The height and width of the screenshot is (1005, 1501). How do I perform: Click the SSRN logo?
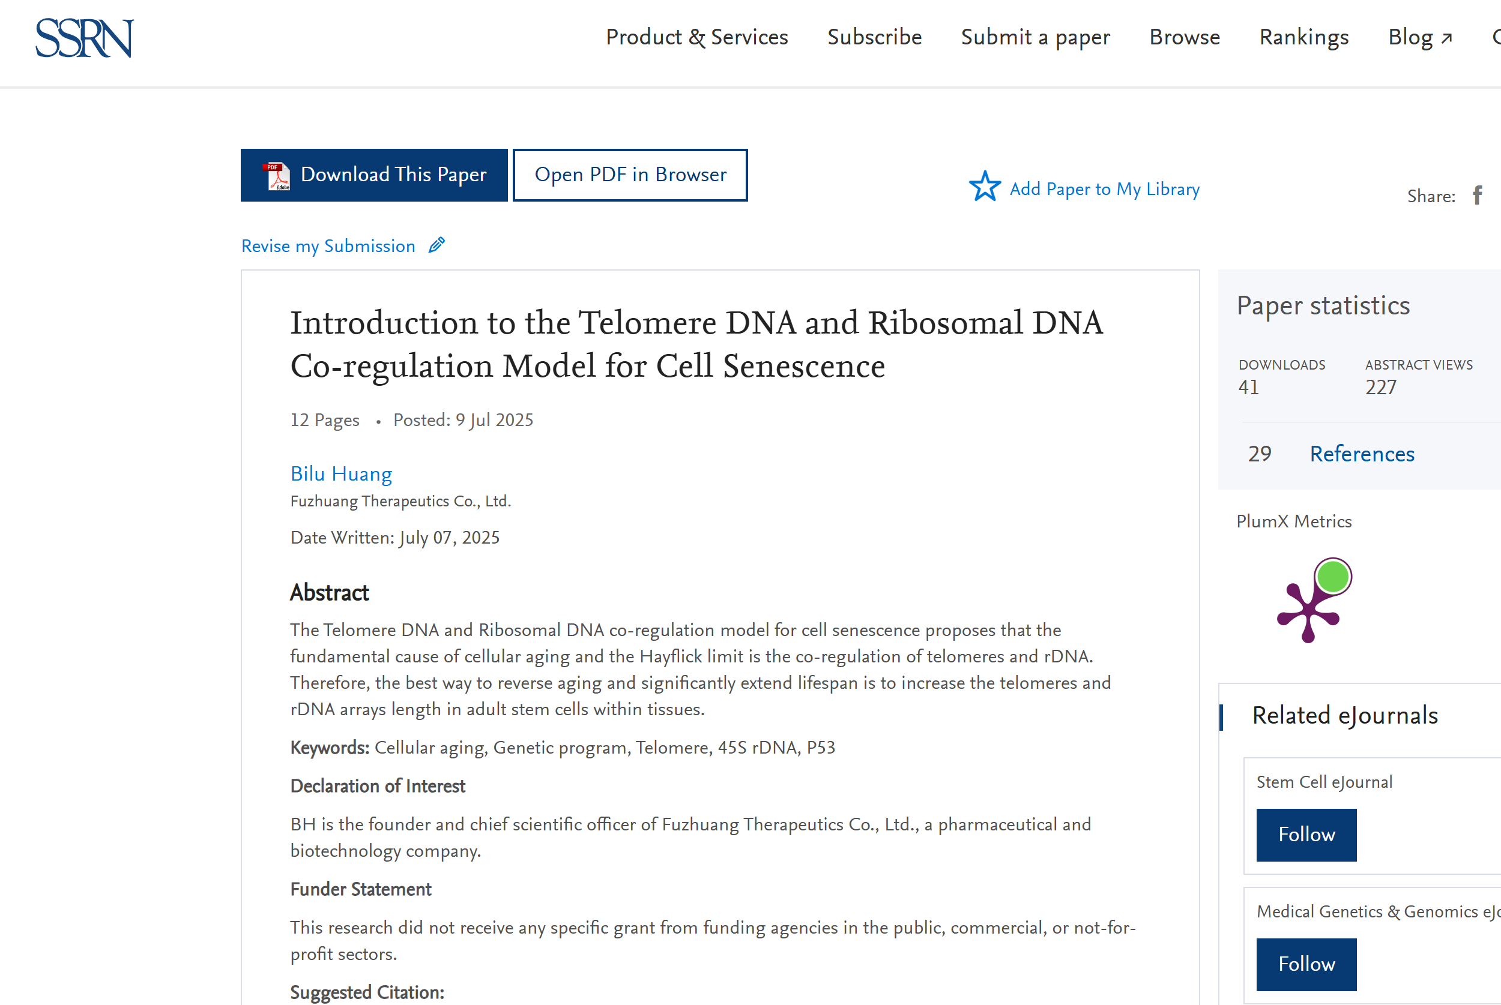[85, 38]
